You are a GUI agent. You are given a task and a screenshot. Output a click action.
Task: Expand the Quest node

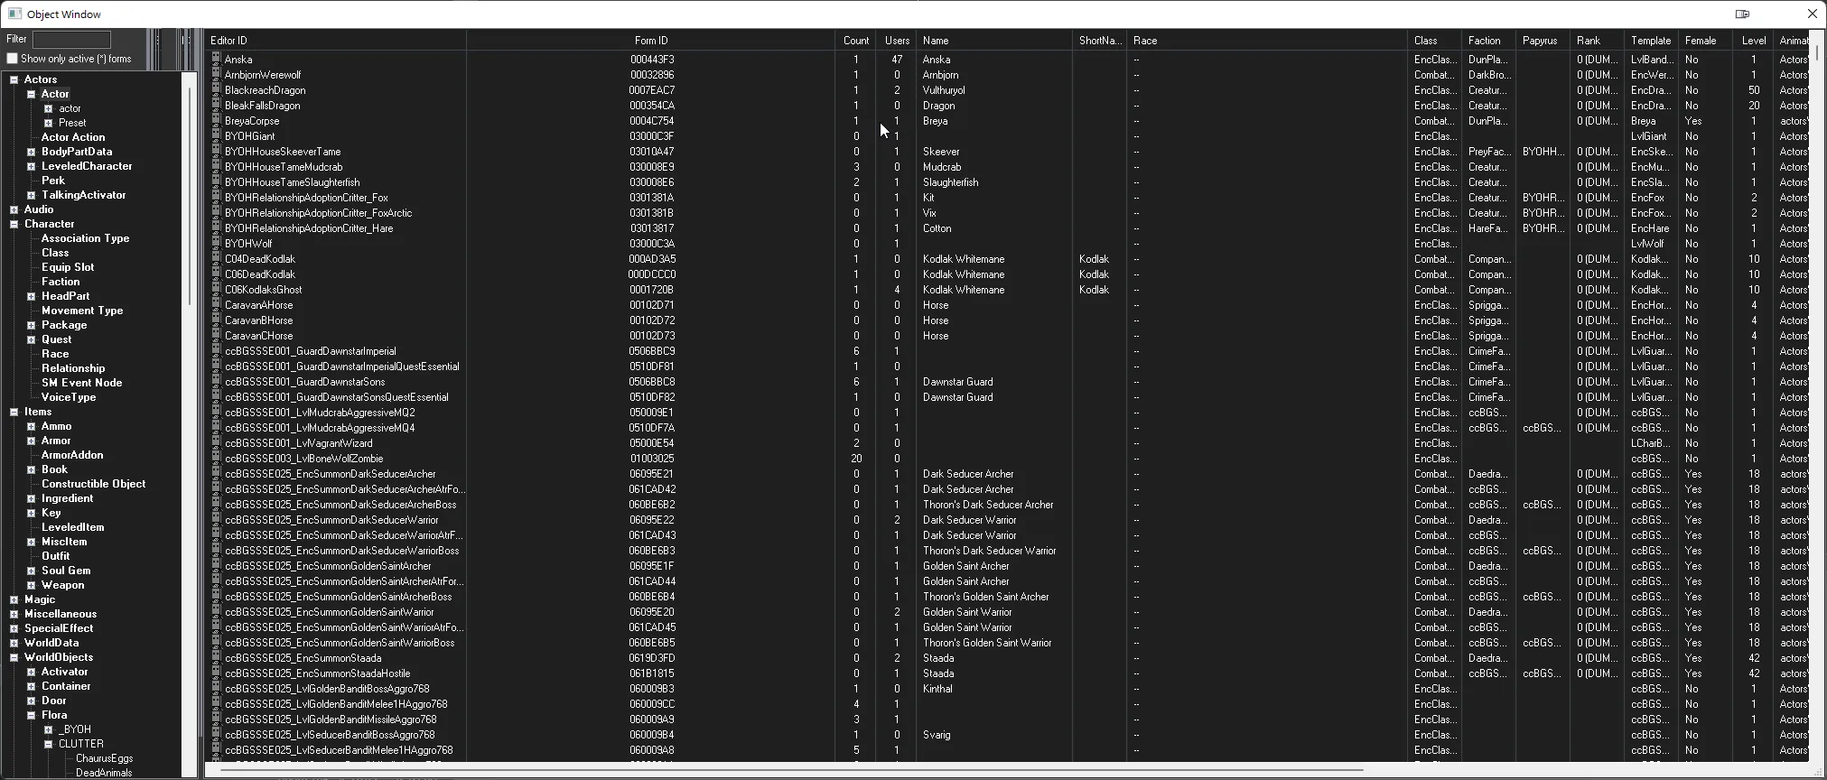click(x=31, y=339)
